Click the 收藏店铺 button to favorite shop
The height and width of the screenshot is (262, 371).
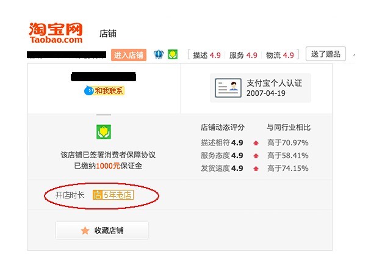pos(103,230)
